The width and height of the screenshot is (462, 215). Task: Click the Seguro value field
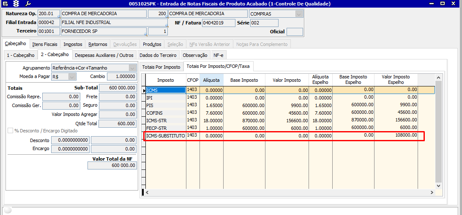click(118, 105)
